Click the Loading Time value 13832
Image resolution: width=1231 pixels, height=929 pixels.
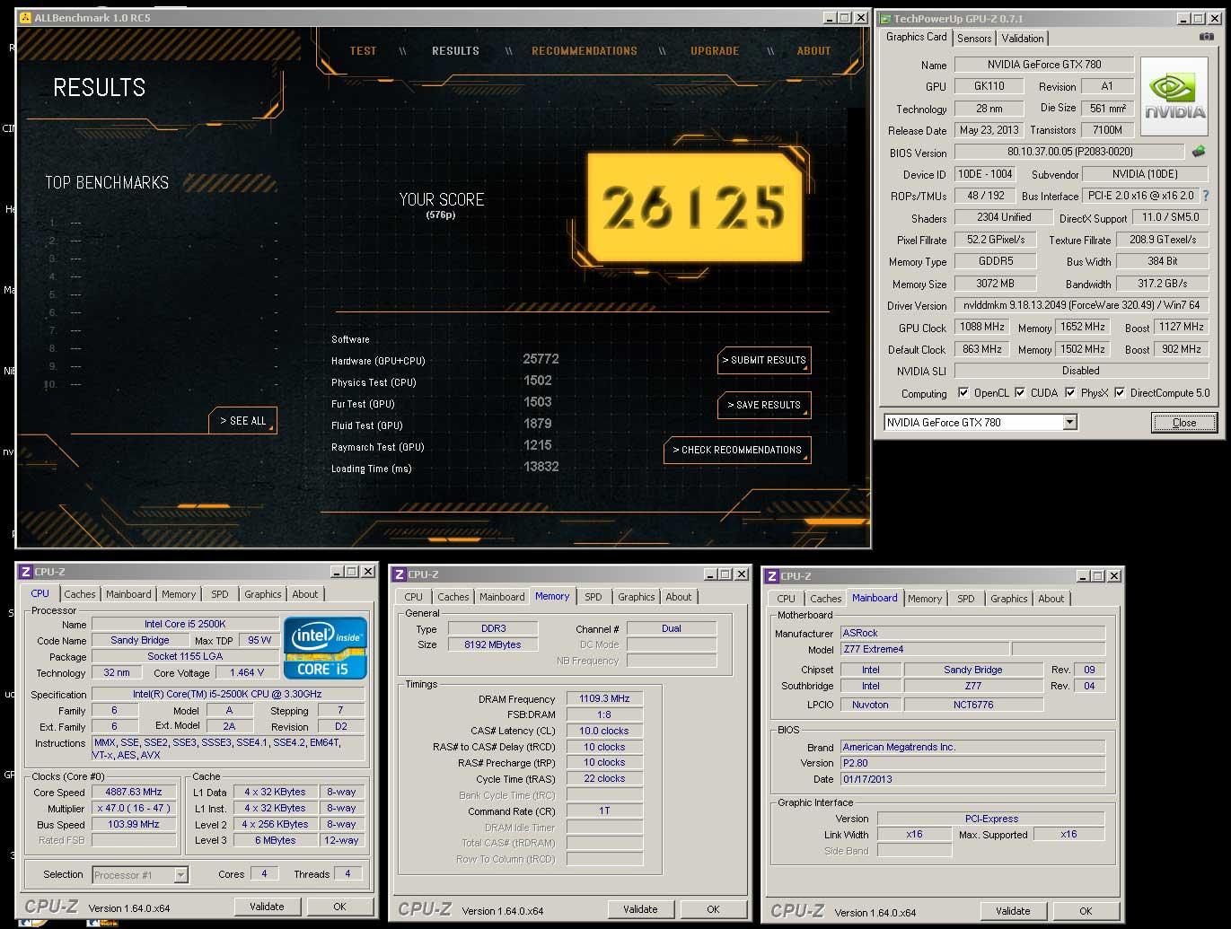[541, 467]
